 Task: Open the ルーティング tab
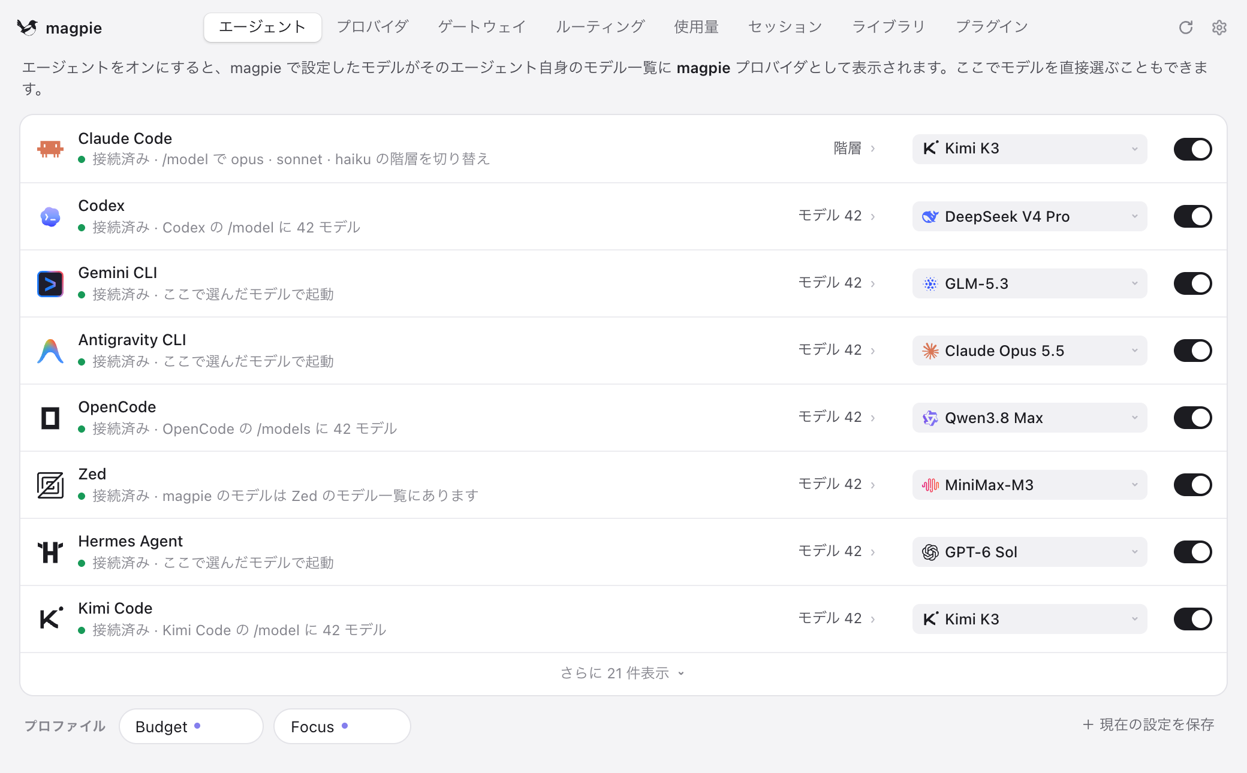(x=600, y=27)
